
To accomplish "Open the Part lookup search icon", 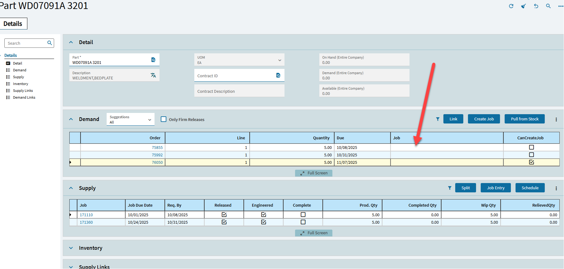I will (153, 60).
